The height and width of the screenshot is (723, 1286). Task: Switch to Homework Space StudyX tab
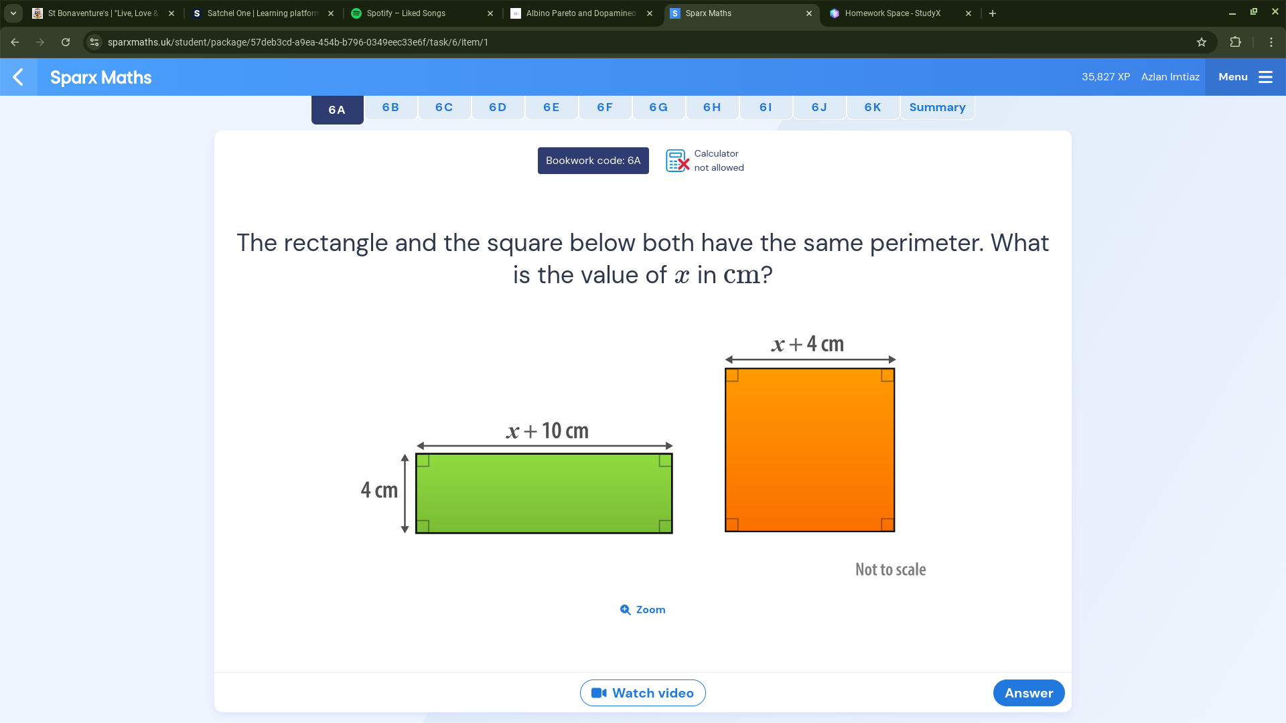point(901,13)
